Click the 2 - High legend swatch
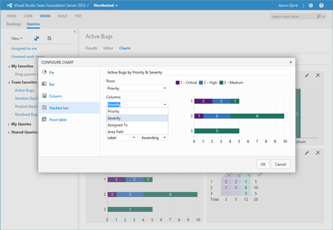Image resolution: width=333 pixels, height=230 pixels. coord(201,82)
